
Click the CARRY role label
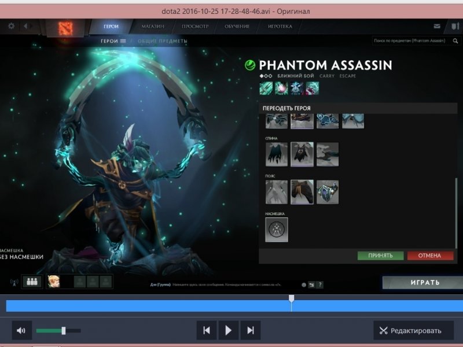[x=327, y=76]
